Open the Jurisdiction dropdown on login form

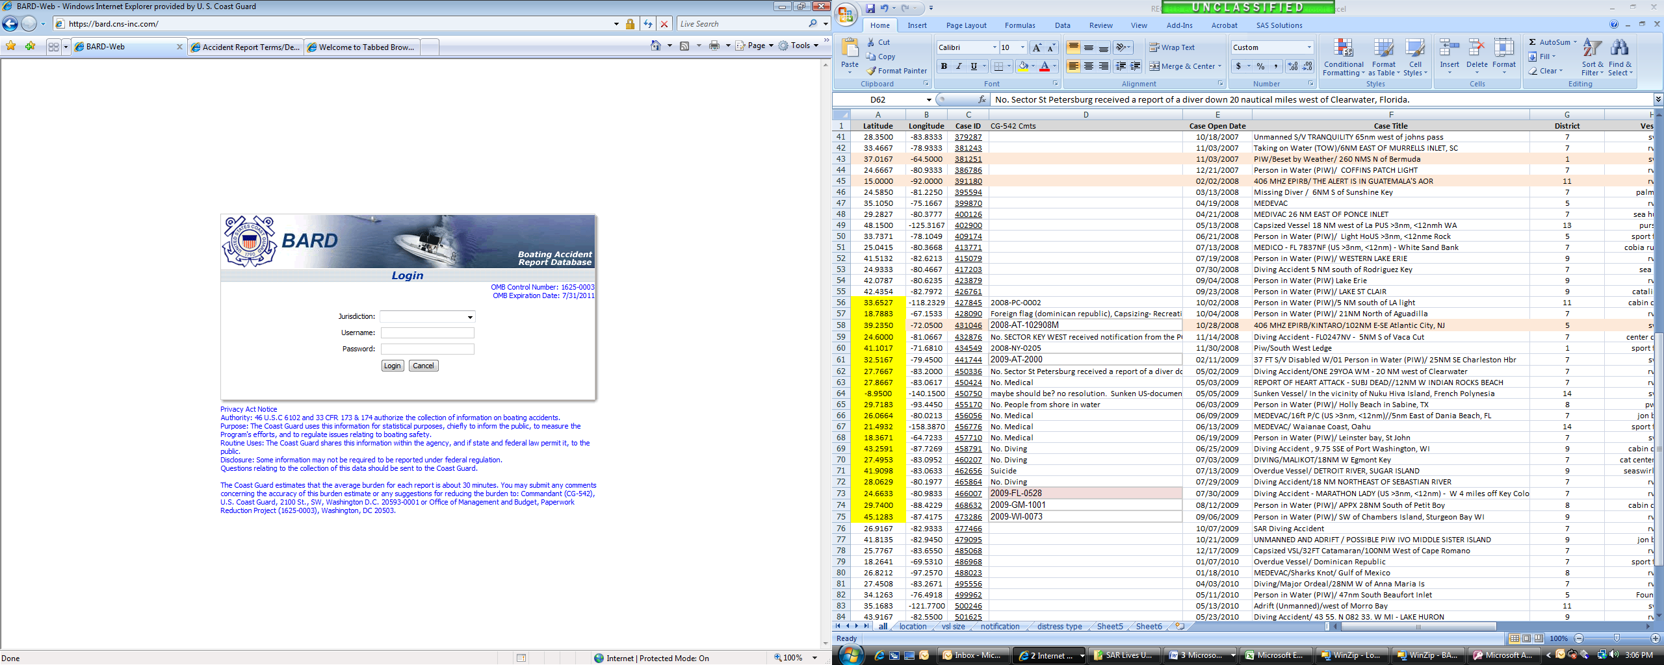click(x=469, y=317)
